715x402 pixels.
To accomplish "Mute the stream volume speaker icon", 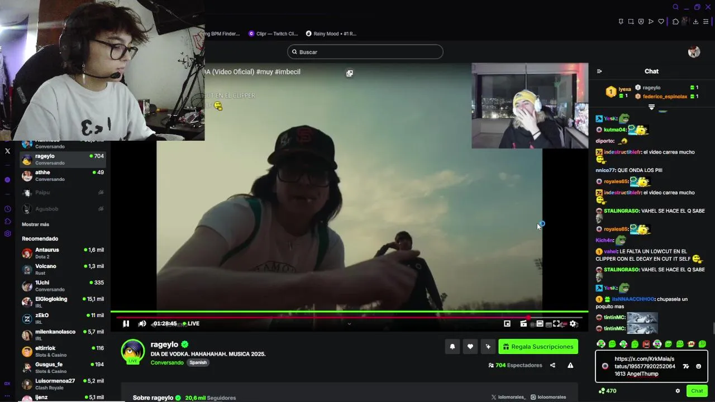I will coord(142,324).
